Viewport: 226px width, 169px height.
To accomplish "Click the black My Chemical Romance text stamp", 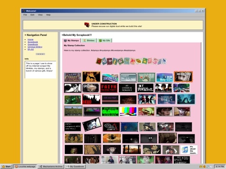I will [x=127, y=88].
